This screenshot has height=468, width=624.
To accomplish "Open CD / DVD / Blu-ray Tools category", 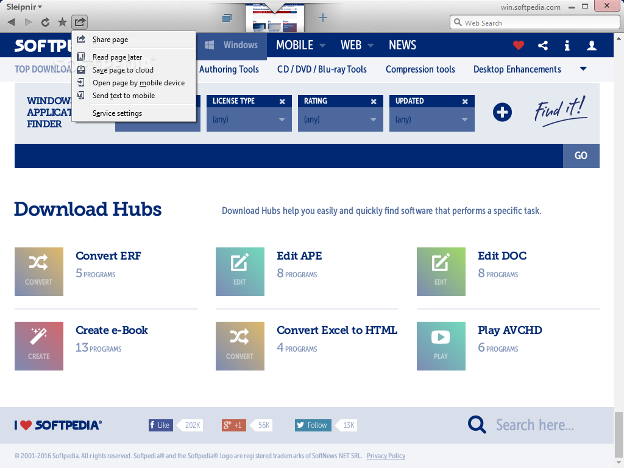I will [x=322, y=69].
